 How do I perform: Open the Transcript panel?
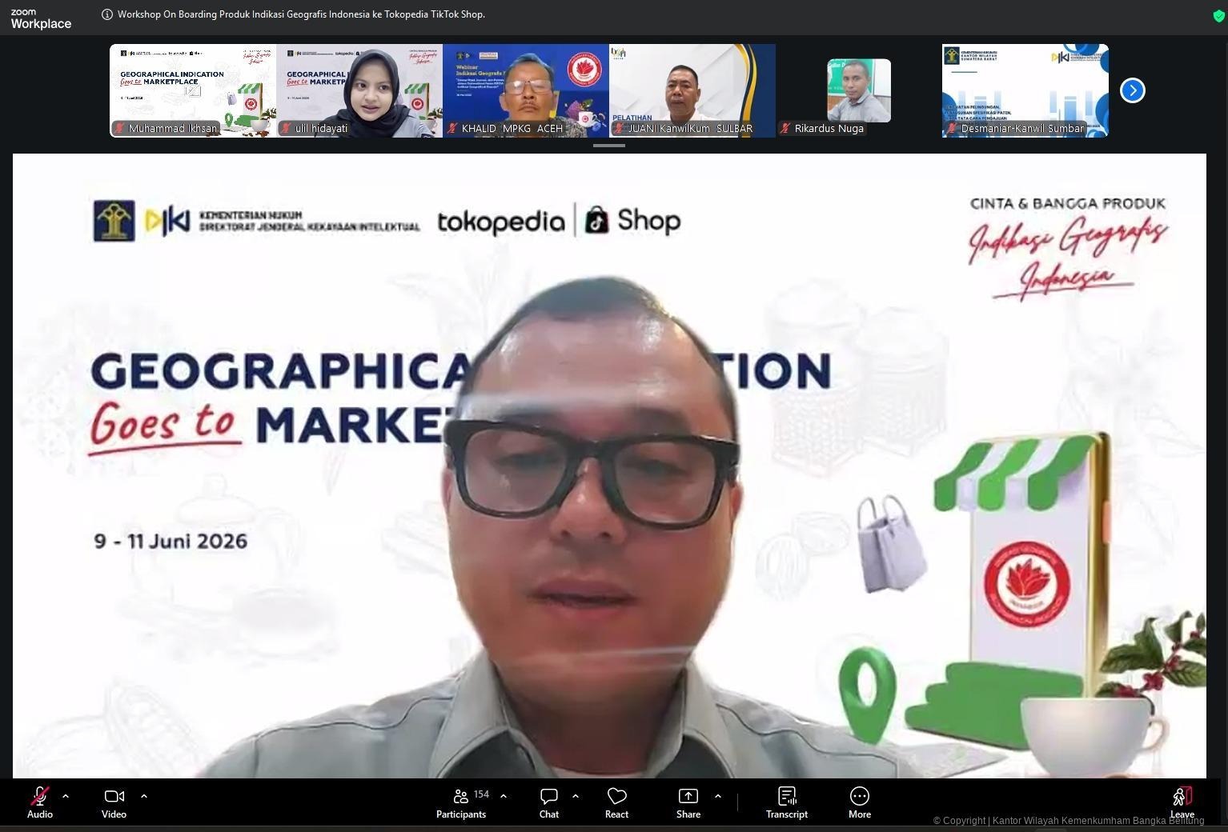pos(787,802)
